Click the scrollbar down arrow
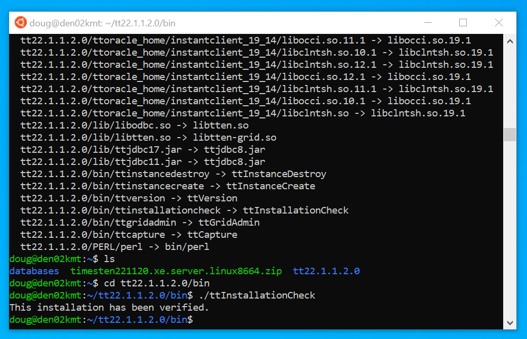The height and width of the screenshot is (339, 527). point(509,322)
